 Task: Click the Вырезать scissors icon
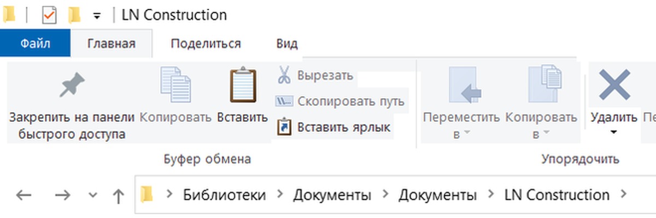pyautogui.click(x=284, y=75)
